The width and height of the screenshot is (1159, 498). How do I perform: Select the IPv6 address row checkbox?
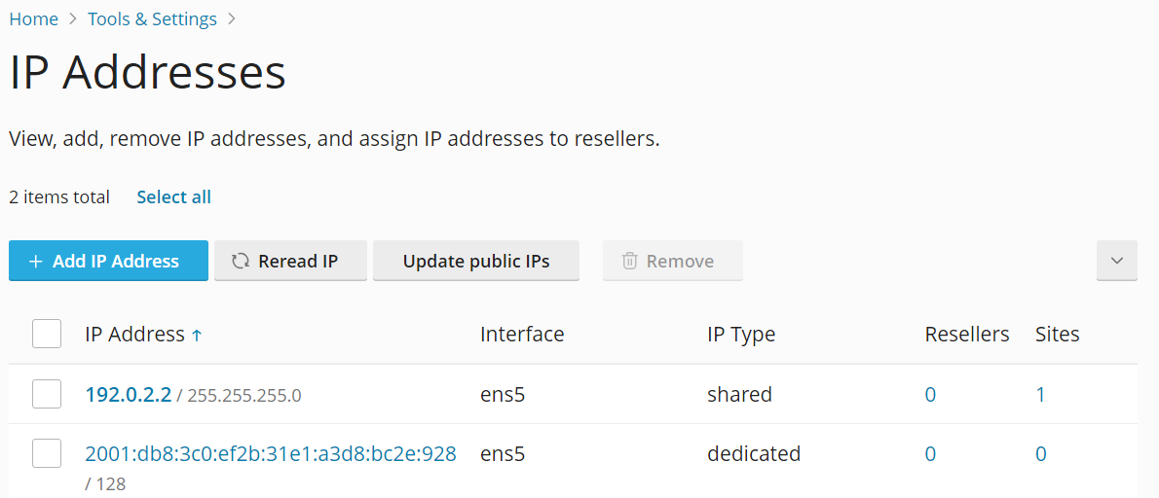pyautogui.click(x=47, y=453)
